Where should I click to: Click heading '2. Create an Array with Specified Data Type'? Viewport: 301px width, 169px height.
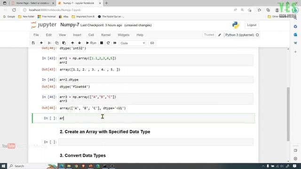[x=105, y=131]
